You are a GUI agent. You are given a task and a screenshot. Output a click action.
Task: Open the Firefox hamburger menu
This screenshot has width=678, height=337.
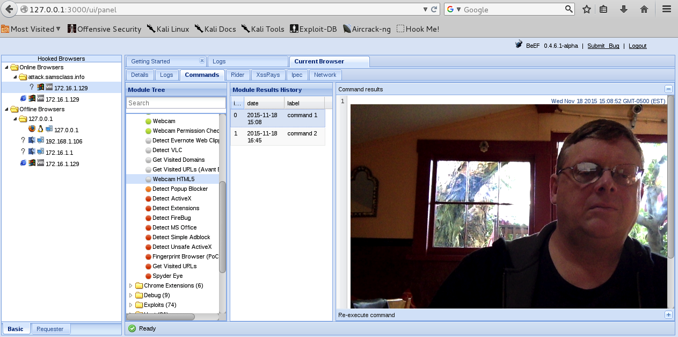pos(667,9)
